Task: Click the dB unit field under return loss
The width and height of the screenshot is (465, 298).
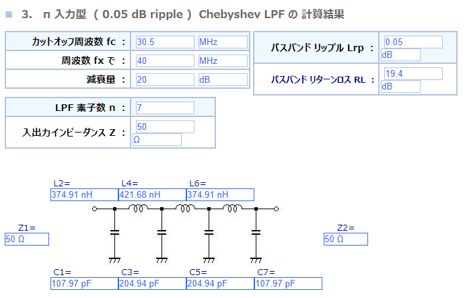Action: tap(400, 86)
